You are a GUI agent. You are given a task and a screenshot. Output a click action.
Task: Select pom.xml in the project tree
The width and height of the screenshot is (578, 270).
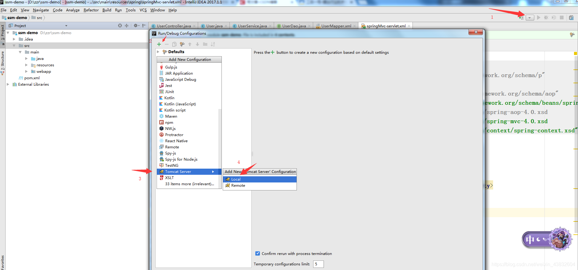tap(29, 78)
